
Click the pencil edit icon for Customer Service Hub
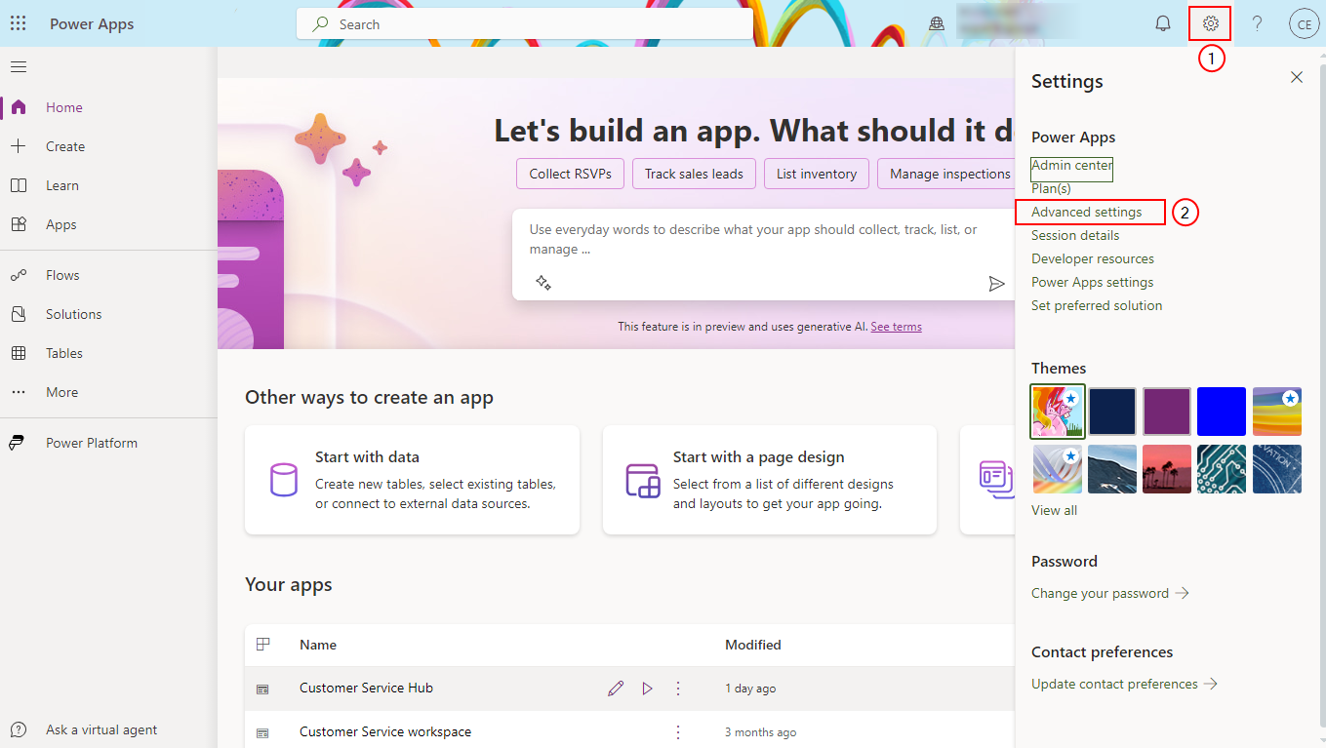[616, 689]
